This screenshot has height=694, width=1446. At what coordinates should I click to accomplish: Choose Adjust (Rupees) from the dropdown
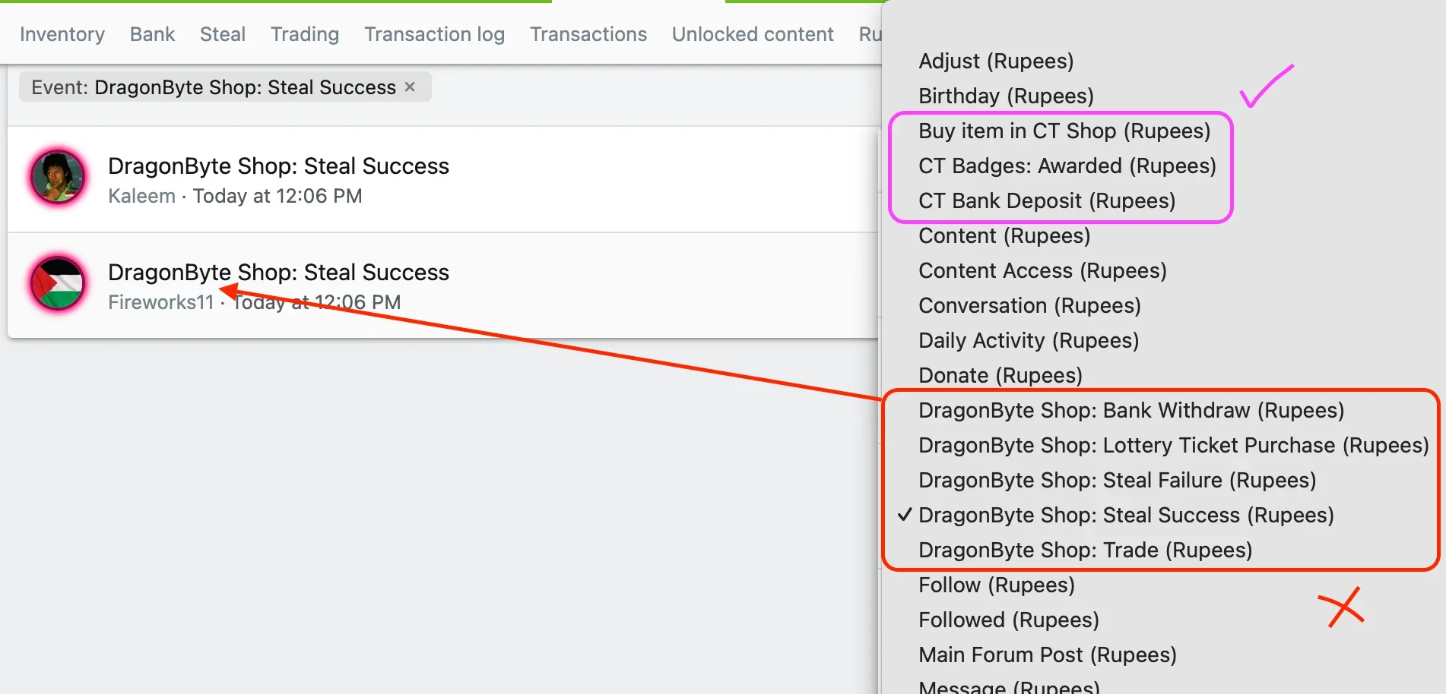(996, 61)
